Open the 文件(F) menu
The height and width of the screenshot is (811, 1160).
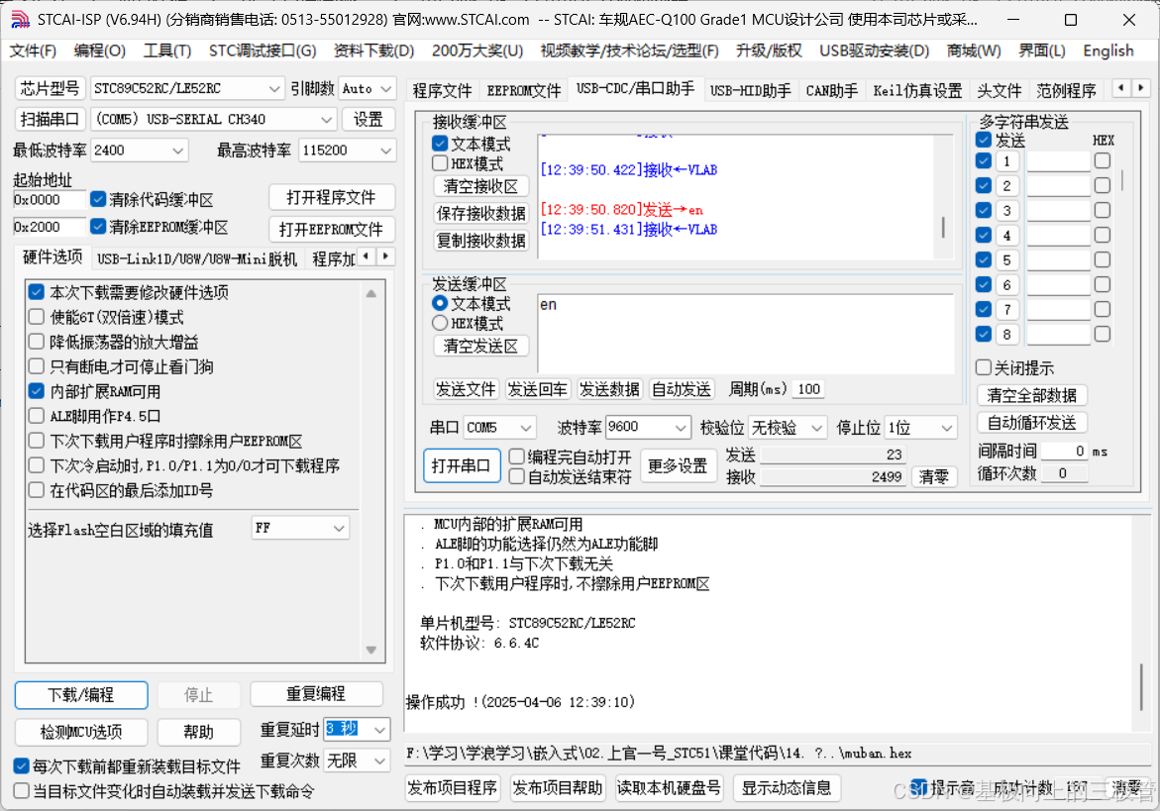pyautogui.click(x=33, y=51)
